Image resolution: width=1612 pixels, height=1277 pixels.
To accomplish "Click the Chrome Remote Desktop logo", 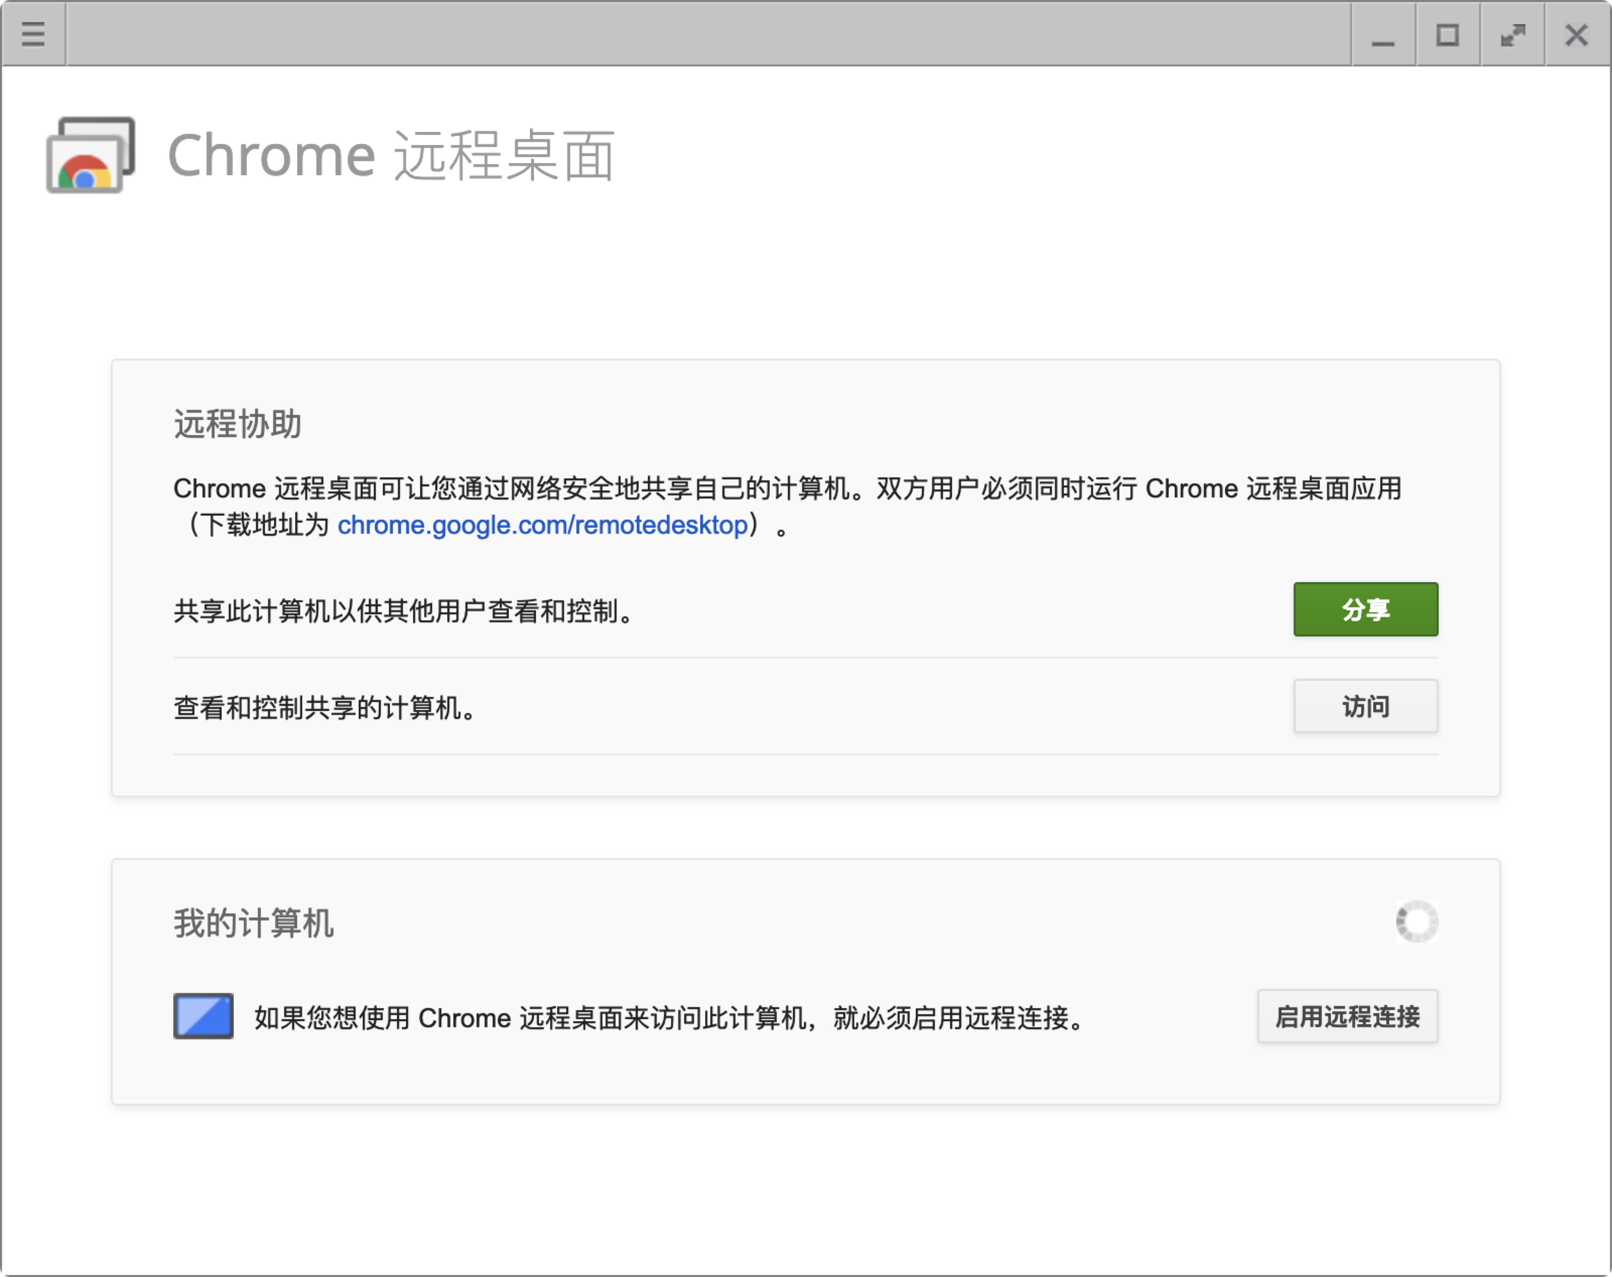I will point(91,155).
